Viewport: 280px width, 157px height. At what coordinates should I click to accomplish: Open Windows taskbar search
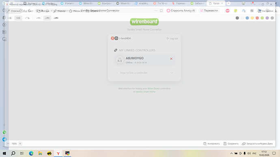point(13,153)
